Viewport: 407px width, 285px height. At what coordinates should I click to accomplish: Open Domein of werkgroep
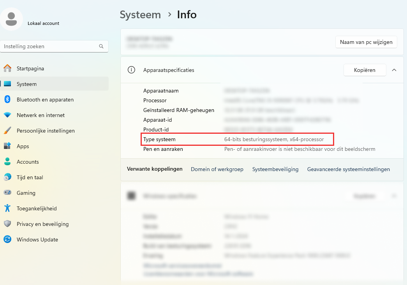[217, 169]
